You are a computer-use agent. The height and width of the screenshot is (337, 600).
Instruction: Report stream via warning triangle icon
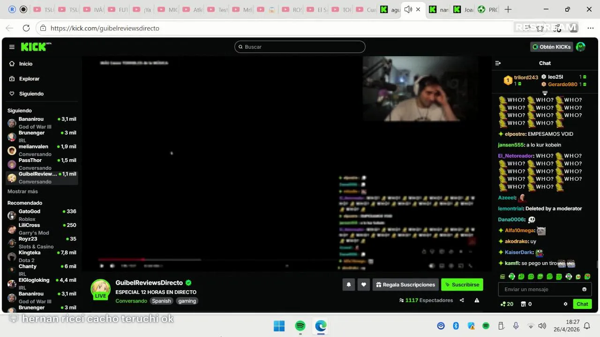[x=477, y=300]
